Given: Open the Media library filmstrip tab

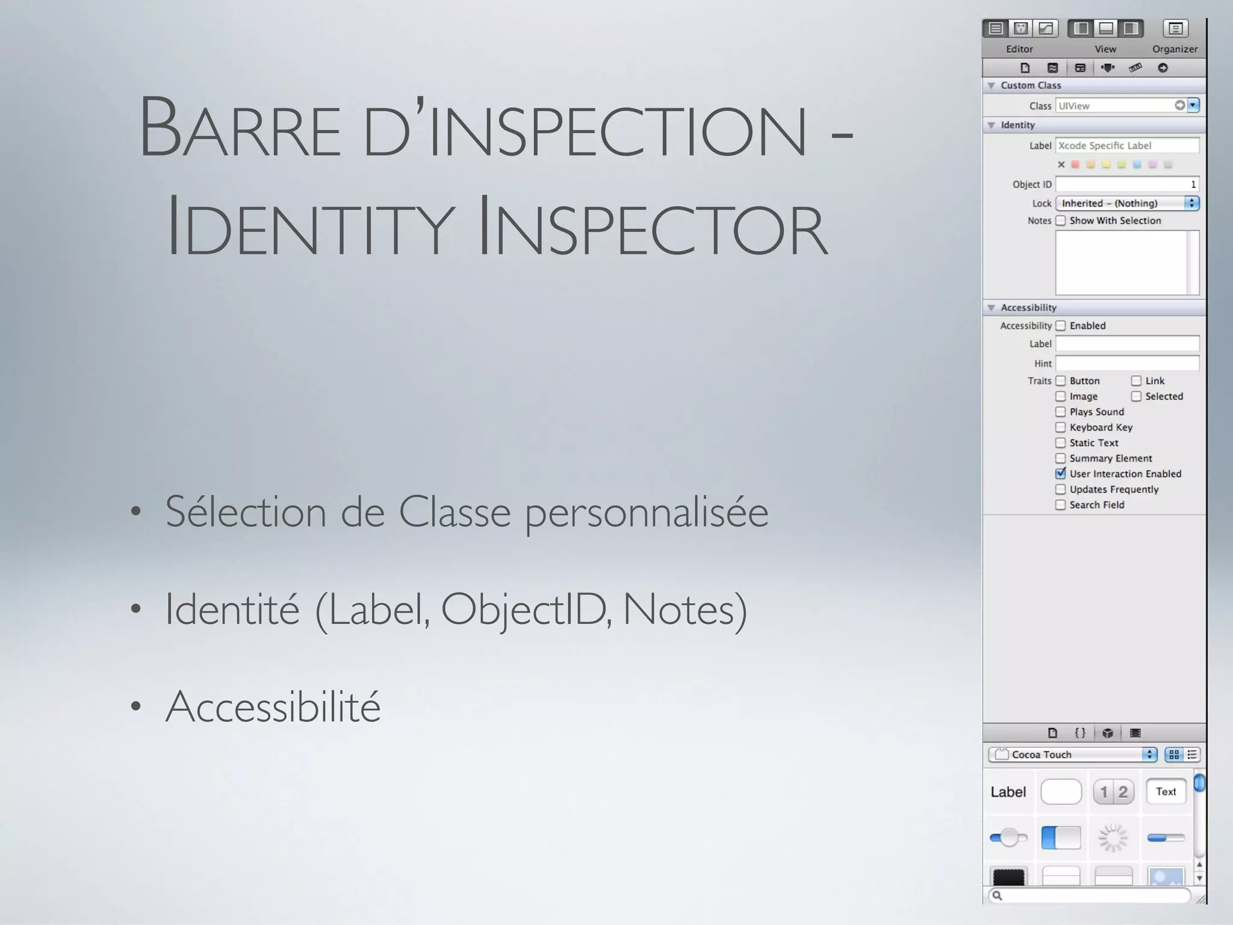Looking at the screenshot, I should [x=1135, y=733].
